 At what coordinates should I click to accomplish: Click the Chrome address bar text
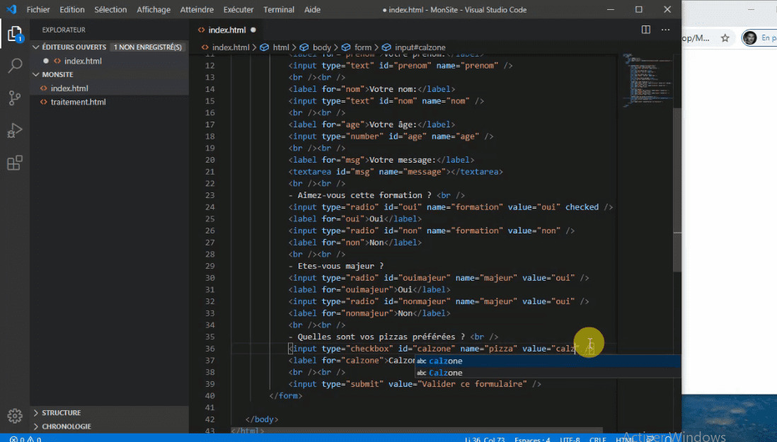[x=696, y=38]
